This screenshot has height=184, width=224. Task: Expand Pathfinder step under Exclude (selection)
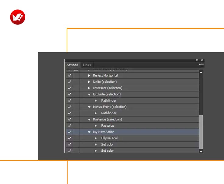(x=96, y=101)
